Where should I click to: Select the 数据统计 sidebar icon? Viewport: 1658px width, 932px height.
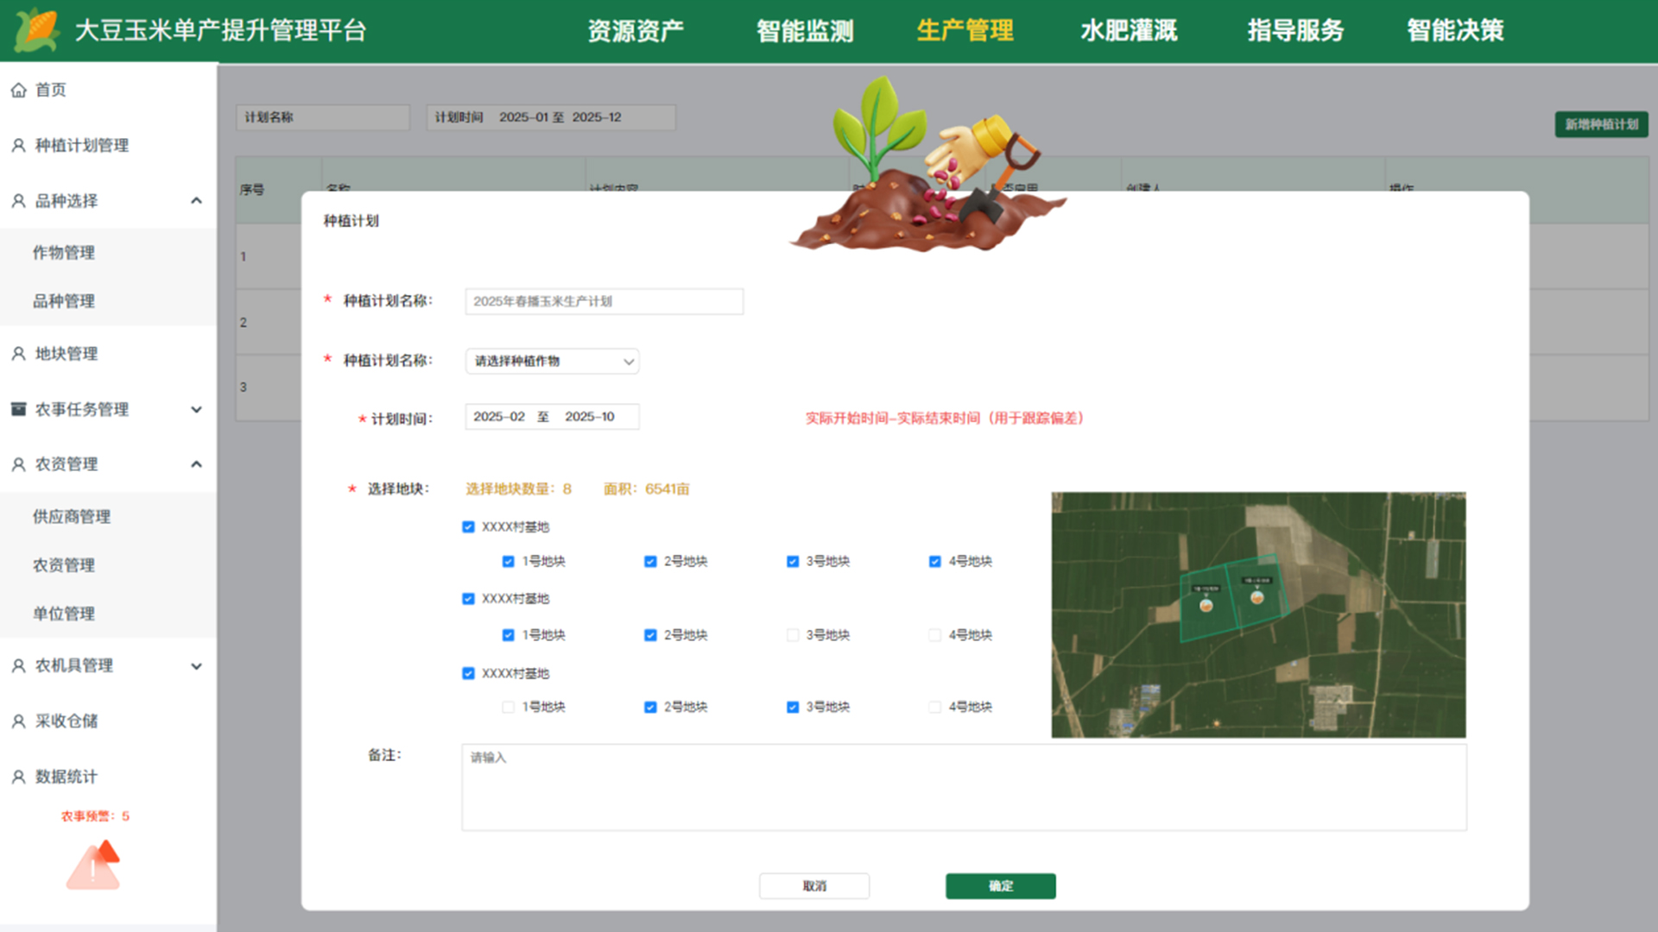tap(18, 776)
